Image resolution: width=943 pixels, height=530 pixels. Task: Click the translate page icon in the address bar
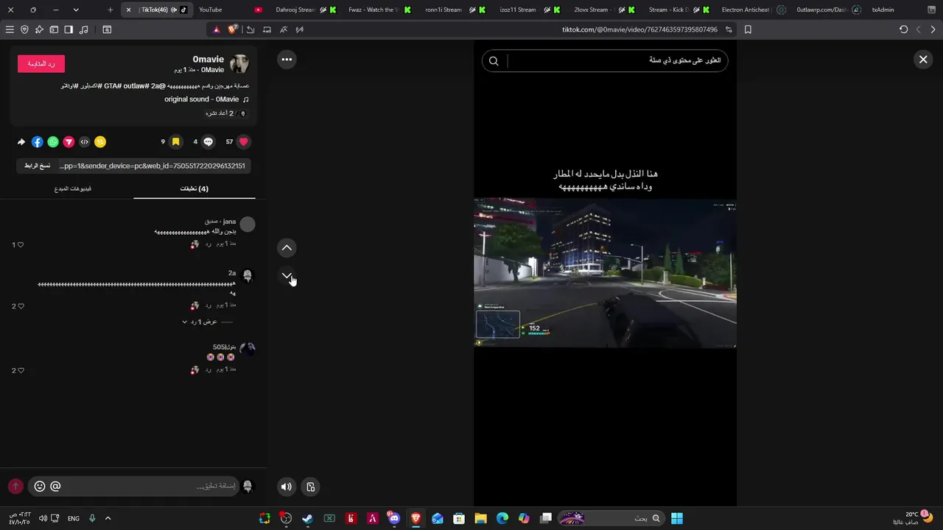283,29
